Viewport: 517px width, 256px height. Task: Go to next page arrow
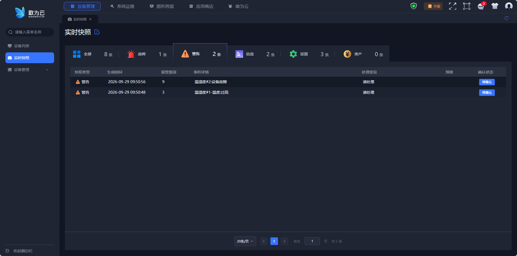(x=284, y=241)
